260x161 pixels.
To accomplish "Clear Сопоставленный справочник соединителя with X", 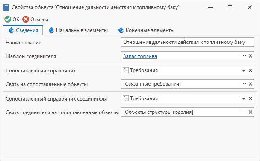I will pyautogui.click(x=251, y=98).
